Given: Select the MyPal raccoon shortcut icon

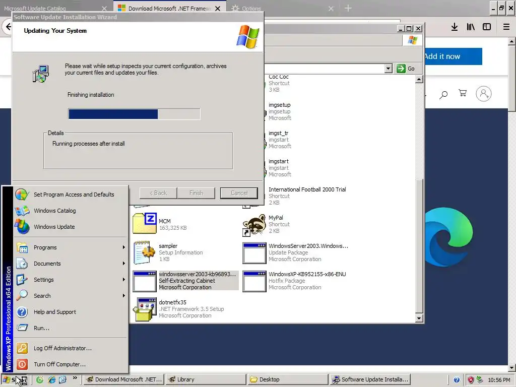Looking at the screenshot, I should point(254,225).
